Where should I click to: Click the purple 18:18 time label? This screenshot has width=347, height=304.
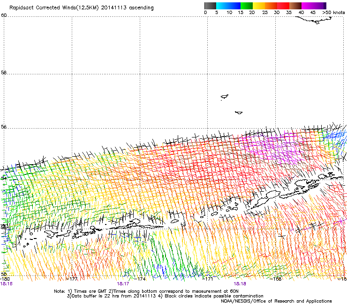pos(240,284)
